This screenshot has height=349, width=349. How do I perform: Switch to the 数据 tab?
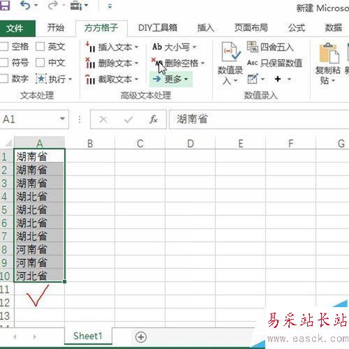[334, 28]
